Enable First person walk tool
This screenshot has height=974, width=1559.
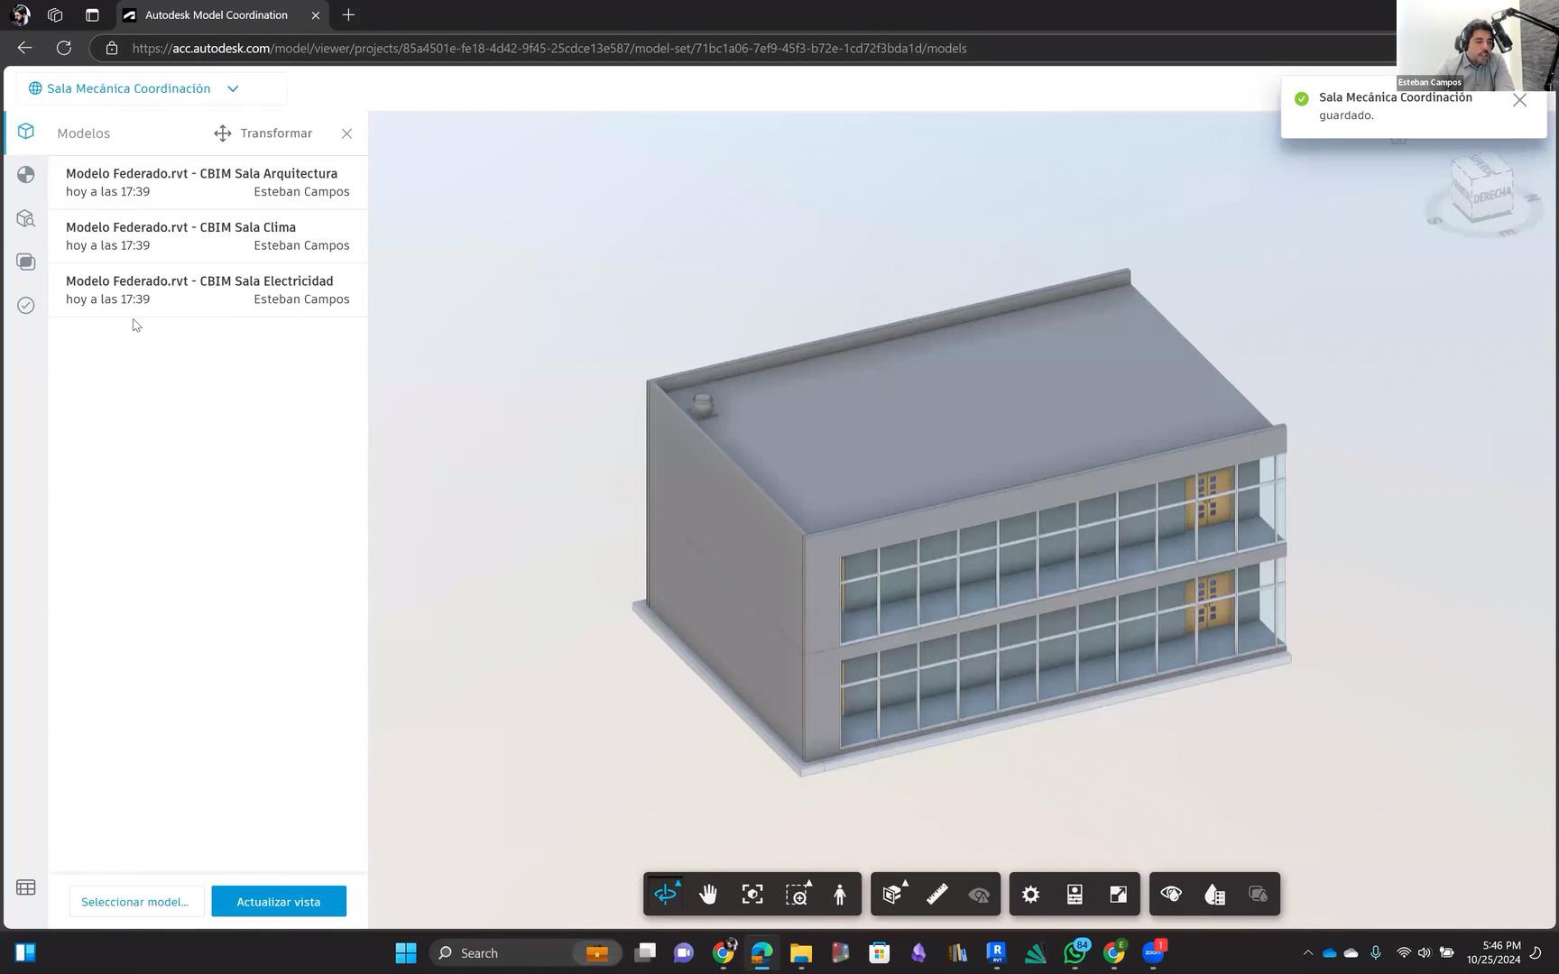point(840,895)
